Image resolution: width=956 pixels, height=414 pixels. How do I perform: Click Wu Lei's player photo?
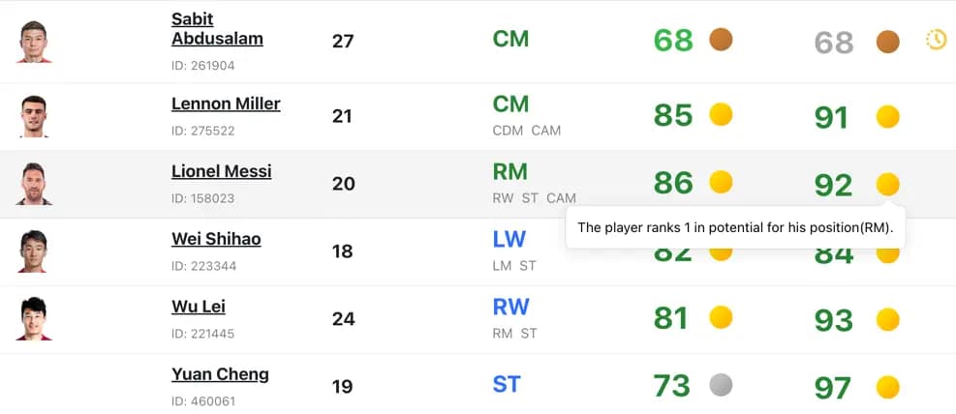(x=34, y=318)
